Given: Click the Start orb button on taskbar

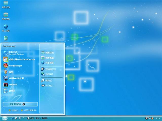Looking at the screenshot, I should click(5, 118).
